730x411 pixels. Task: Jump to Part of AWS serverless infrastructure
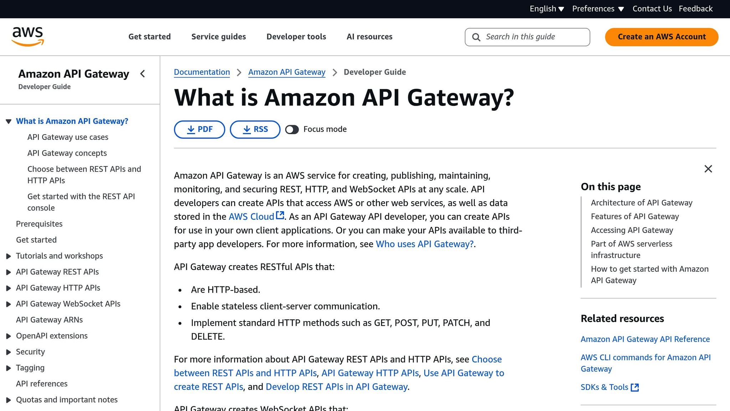632,250
